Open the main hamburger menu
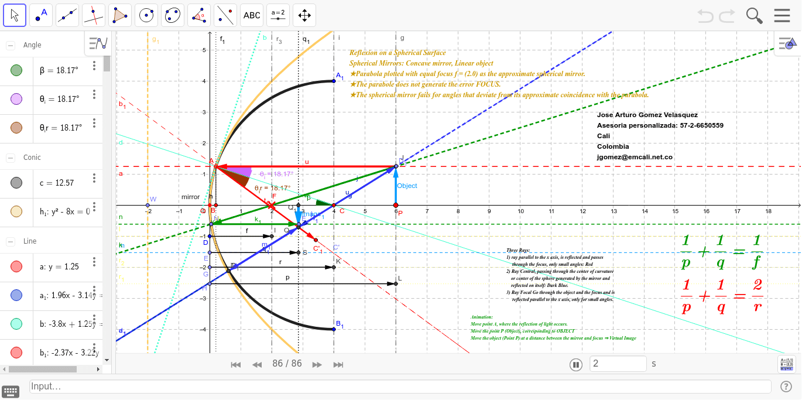Screen dimensions: 802x400 click(x=782, y=15)
